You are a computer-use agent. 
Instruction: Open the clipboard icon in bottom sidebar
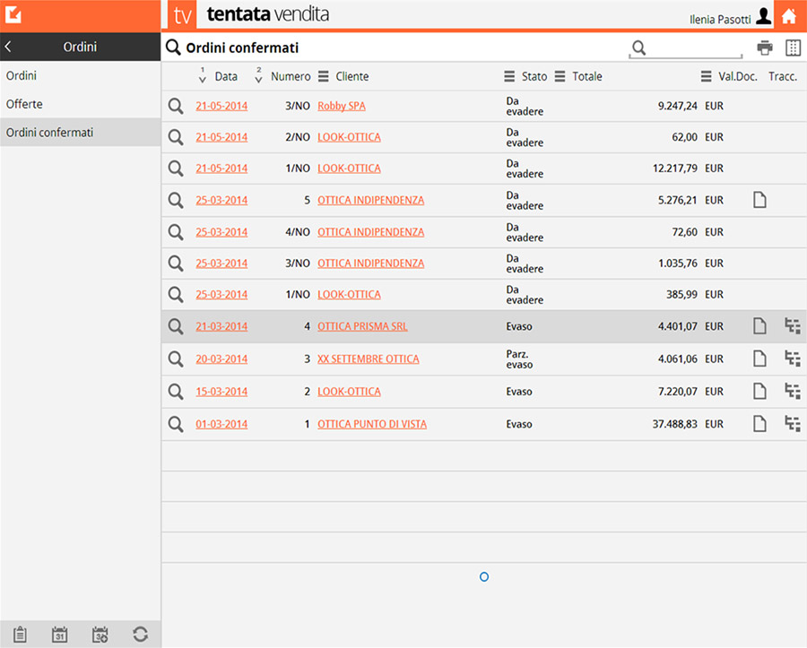tap(20, 635)
